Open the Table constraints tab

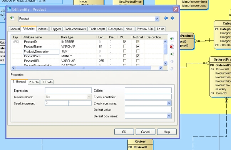[75, 29]
